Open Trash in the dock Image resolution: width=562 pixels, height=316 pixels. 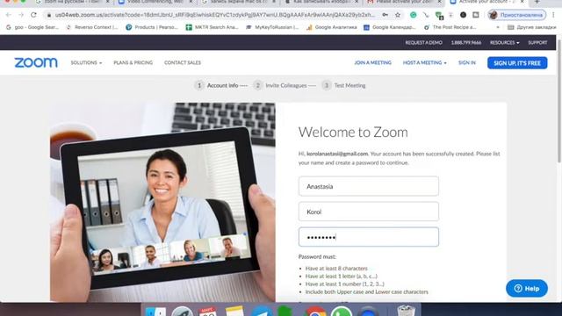click(406, 311)
